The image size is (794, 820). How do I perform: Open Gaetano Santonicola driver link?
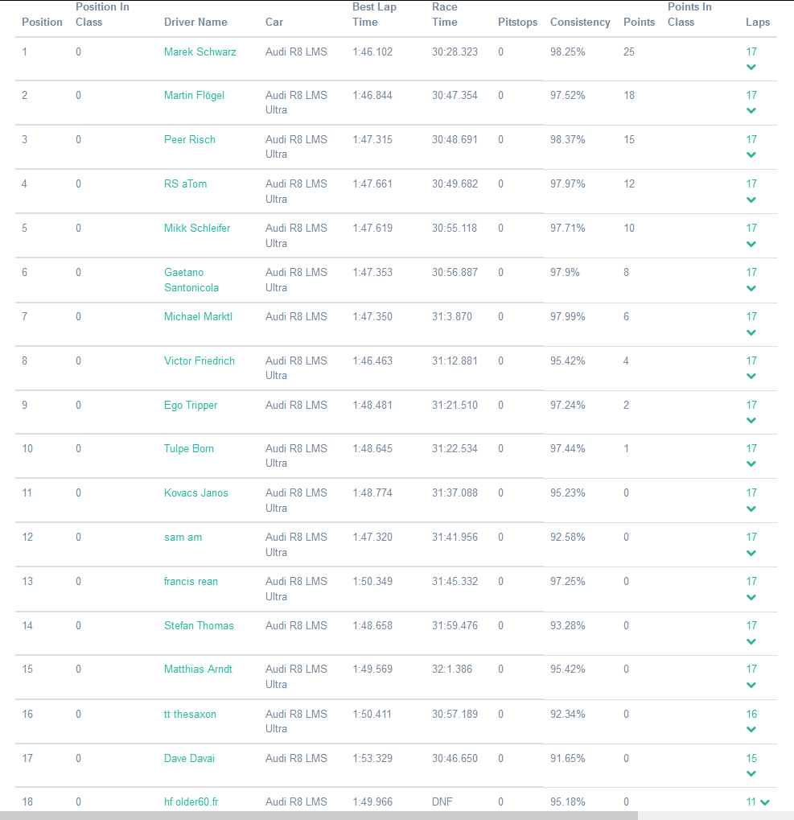click(x=191, y=280)
